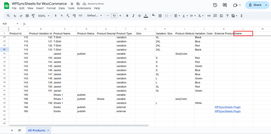Open the Share options arrow
Viewport: 271px width, 134px height.
(266, 5)
